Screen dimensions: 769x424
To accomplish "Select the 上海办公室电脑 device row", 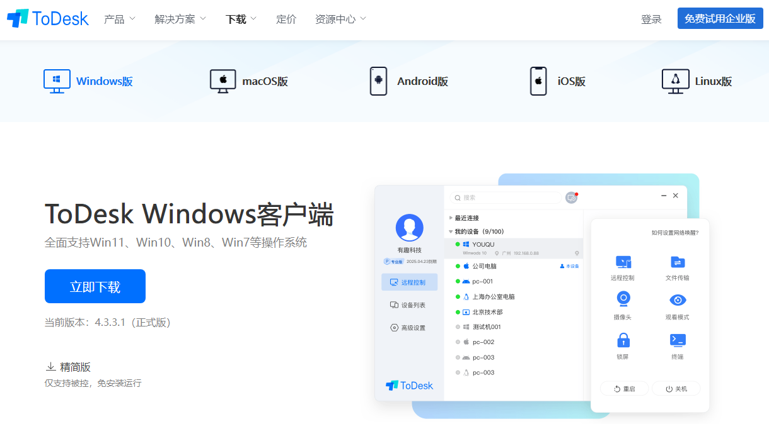I will click(513, 296).
